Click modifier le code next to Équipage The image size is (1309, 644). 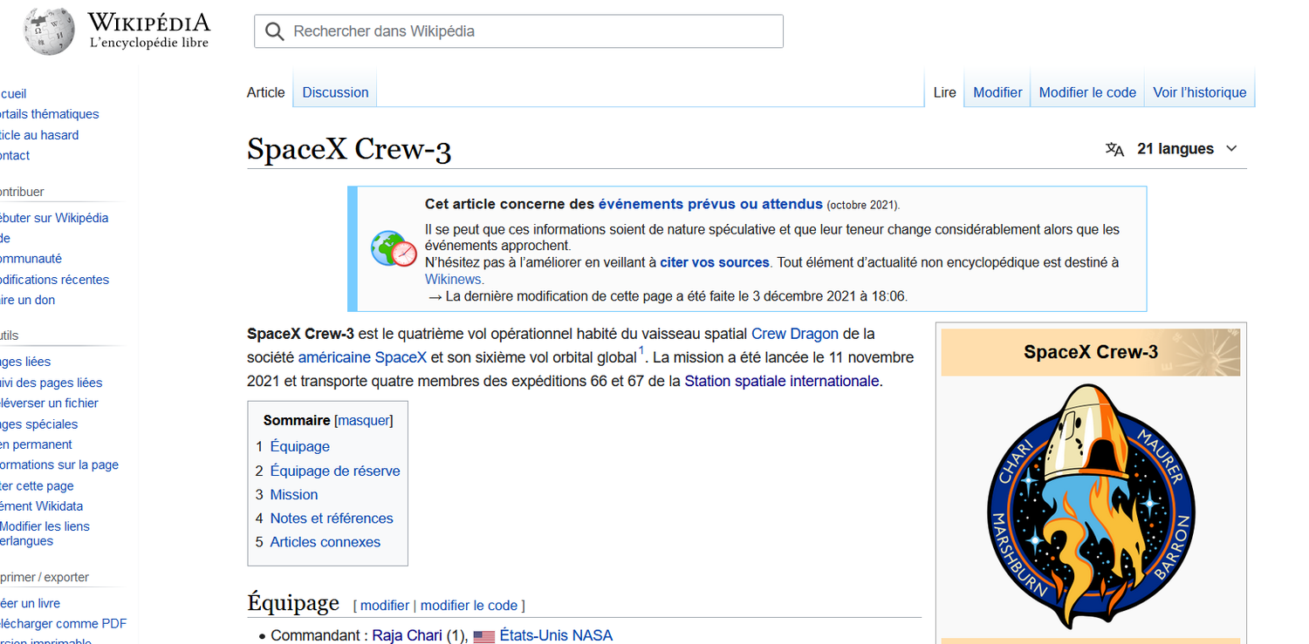point(469,606)
